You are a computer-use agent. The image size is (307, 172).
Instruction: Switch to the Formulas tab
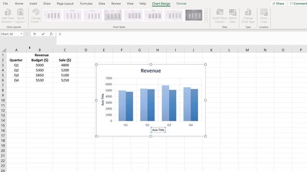click(x=86, y=3)
